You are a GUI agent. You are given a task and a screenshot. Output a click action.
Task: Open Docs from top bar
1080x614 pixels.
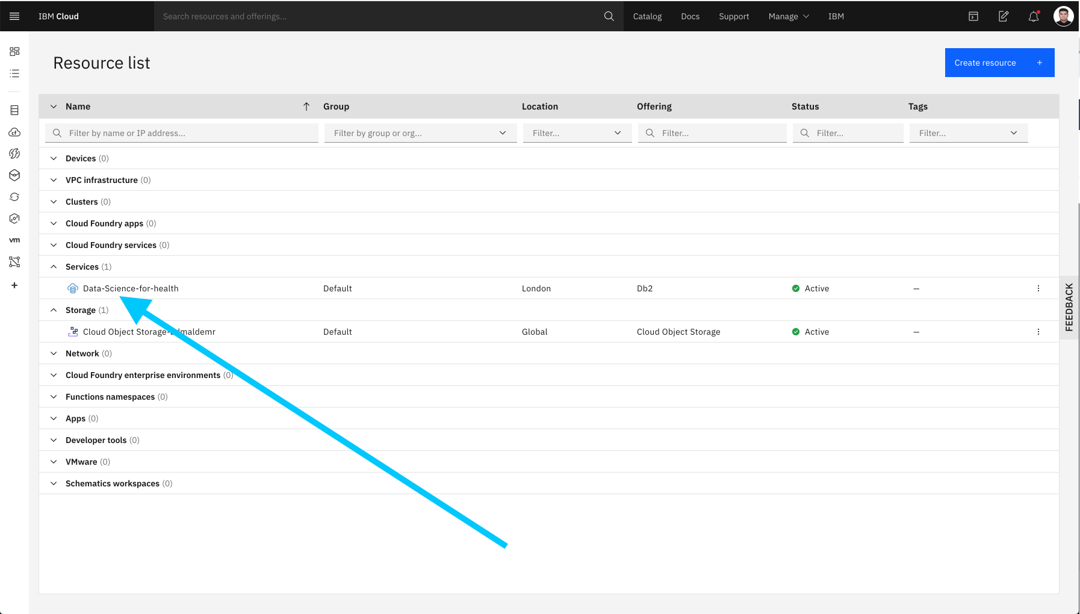[690, 16]
